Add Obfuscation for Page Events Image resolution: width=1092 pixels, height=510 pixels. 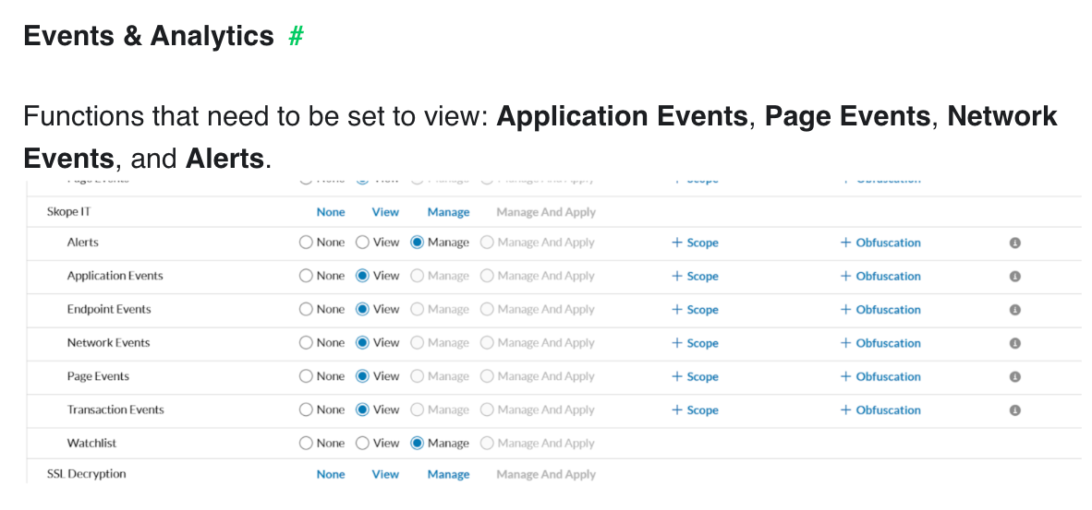(x=880, y=377)
